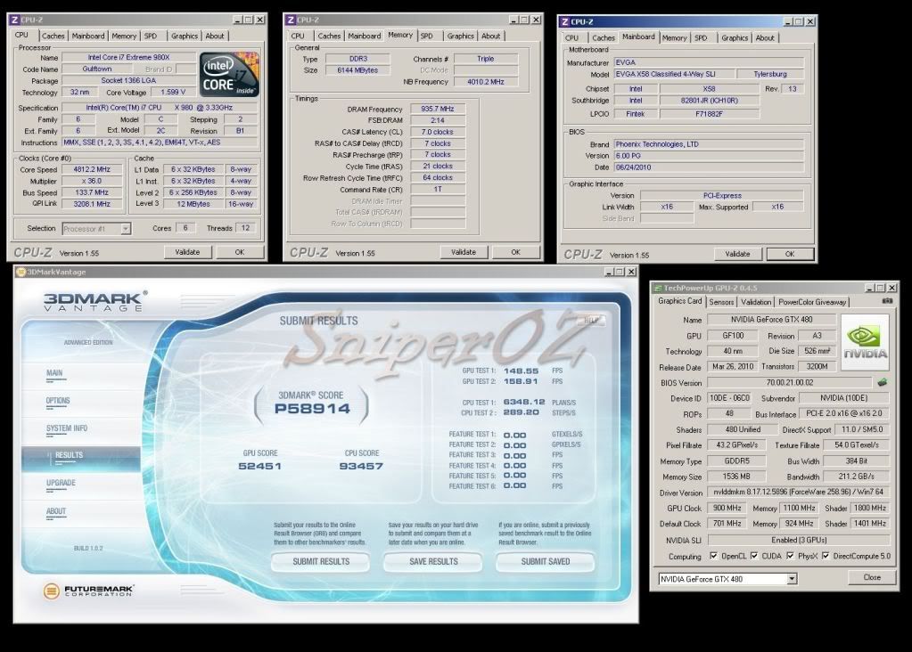Viewport: 912px width, 652px height.
Task: Click the GPU-Z title bar icon
Action: click(657, 287)
